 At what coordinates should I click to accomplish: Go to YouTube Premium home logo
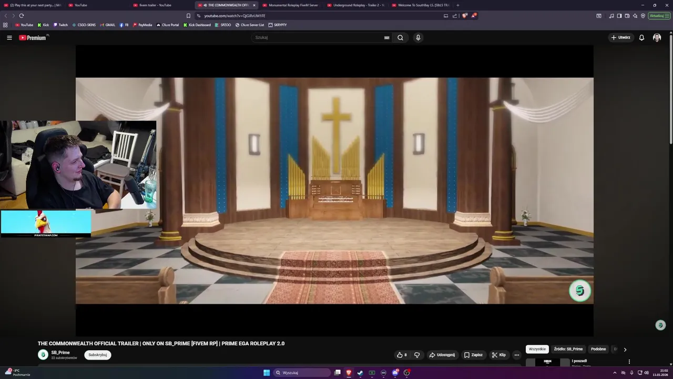click(33, 37)
